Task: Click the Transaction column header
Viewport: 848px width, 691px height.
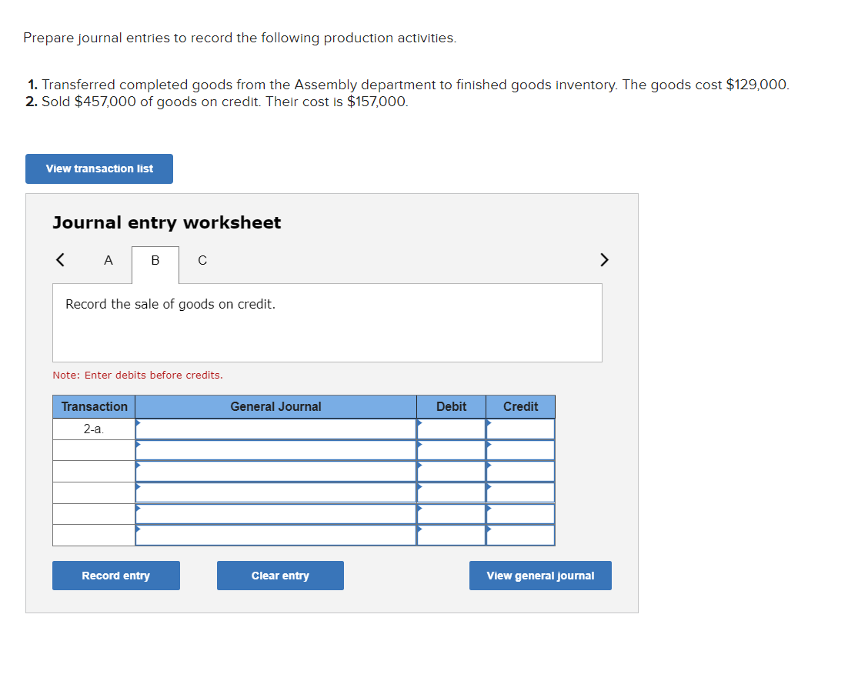Action: 94,406
